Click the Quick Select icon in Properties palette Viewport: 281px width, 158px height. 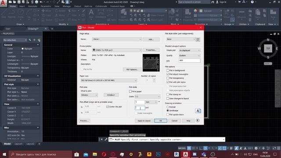pyautogui.click(x=39, y=40)
